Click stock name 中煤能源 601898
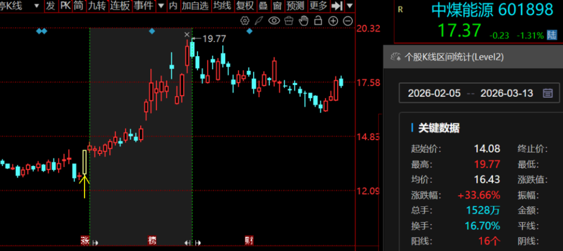This screenshot has width=563, height=251. (492, 10)
